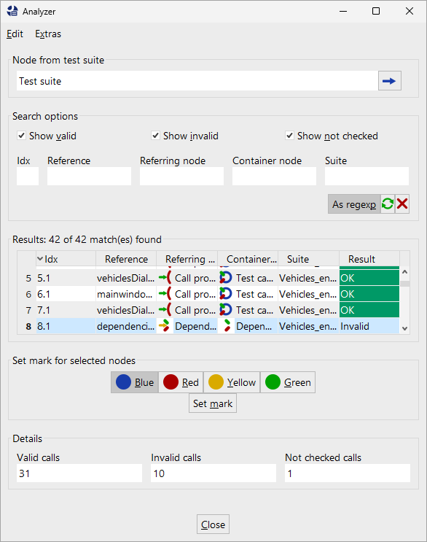Focus the Reference filter input field
The image size is (427, 542).
89,176
